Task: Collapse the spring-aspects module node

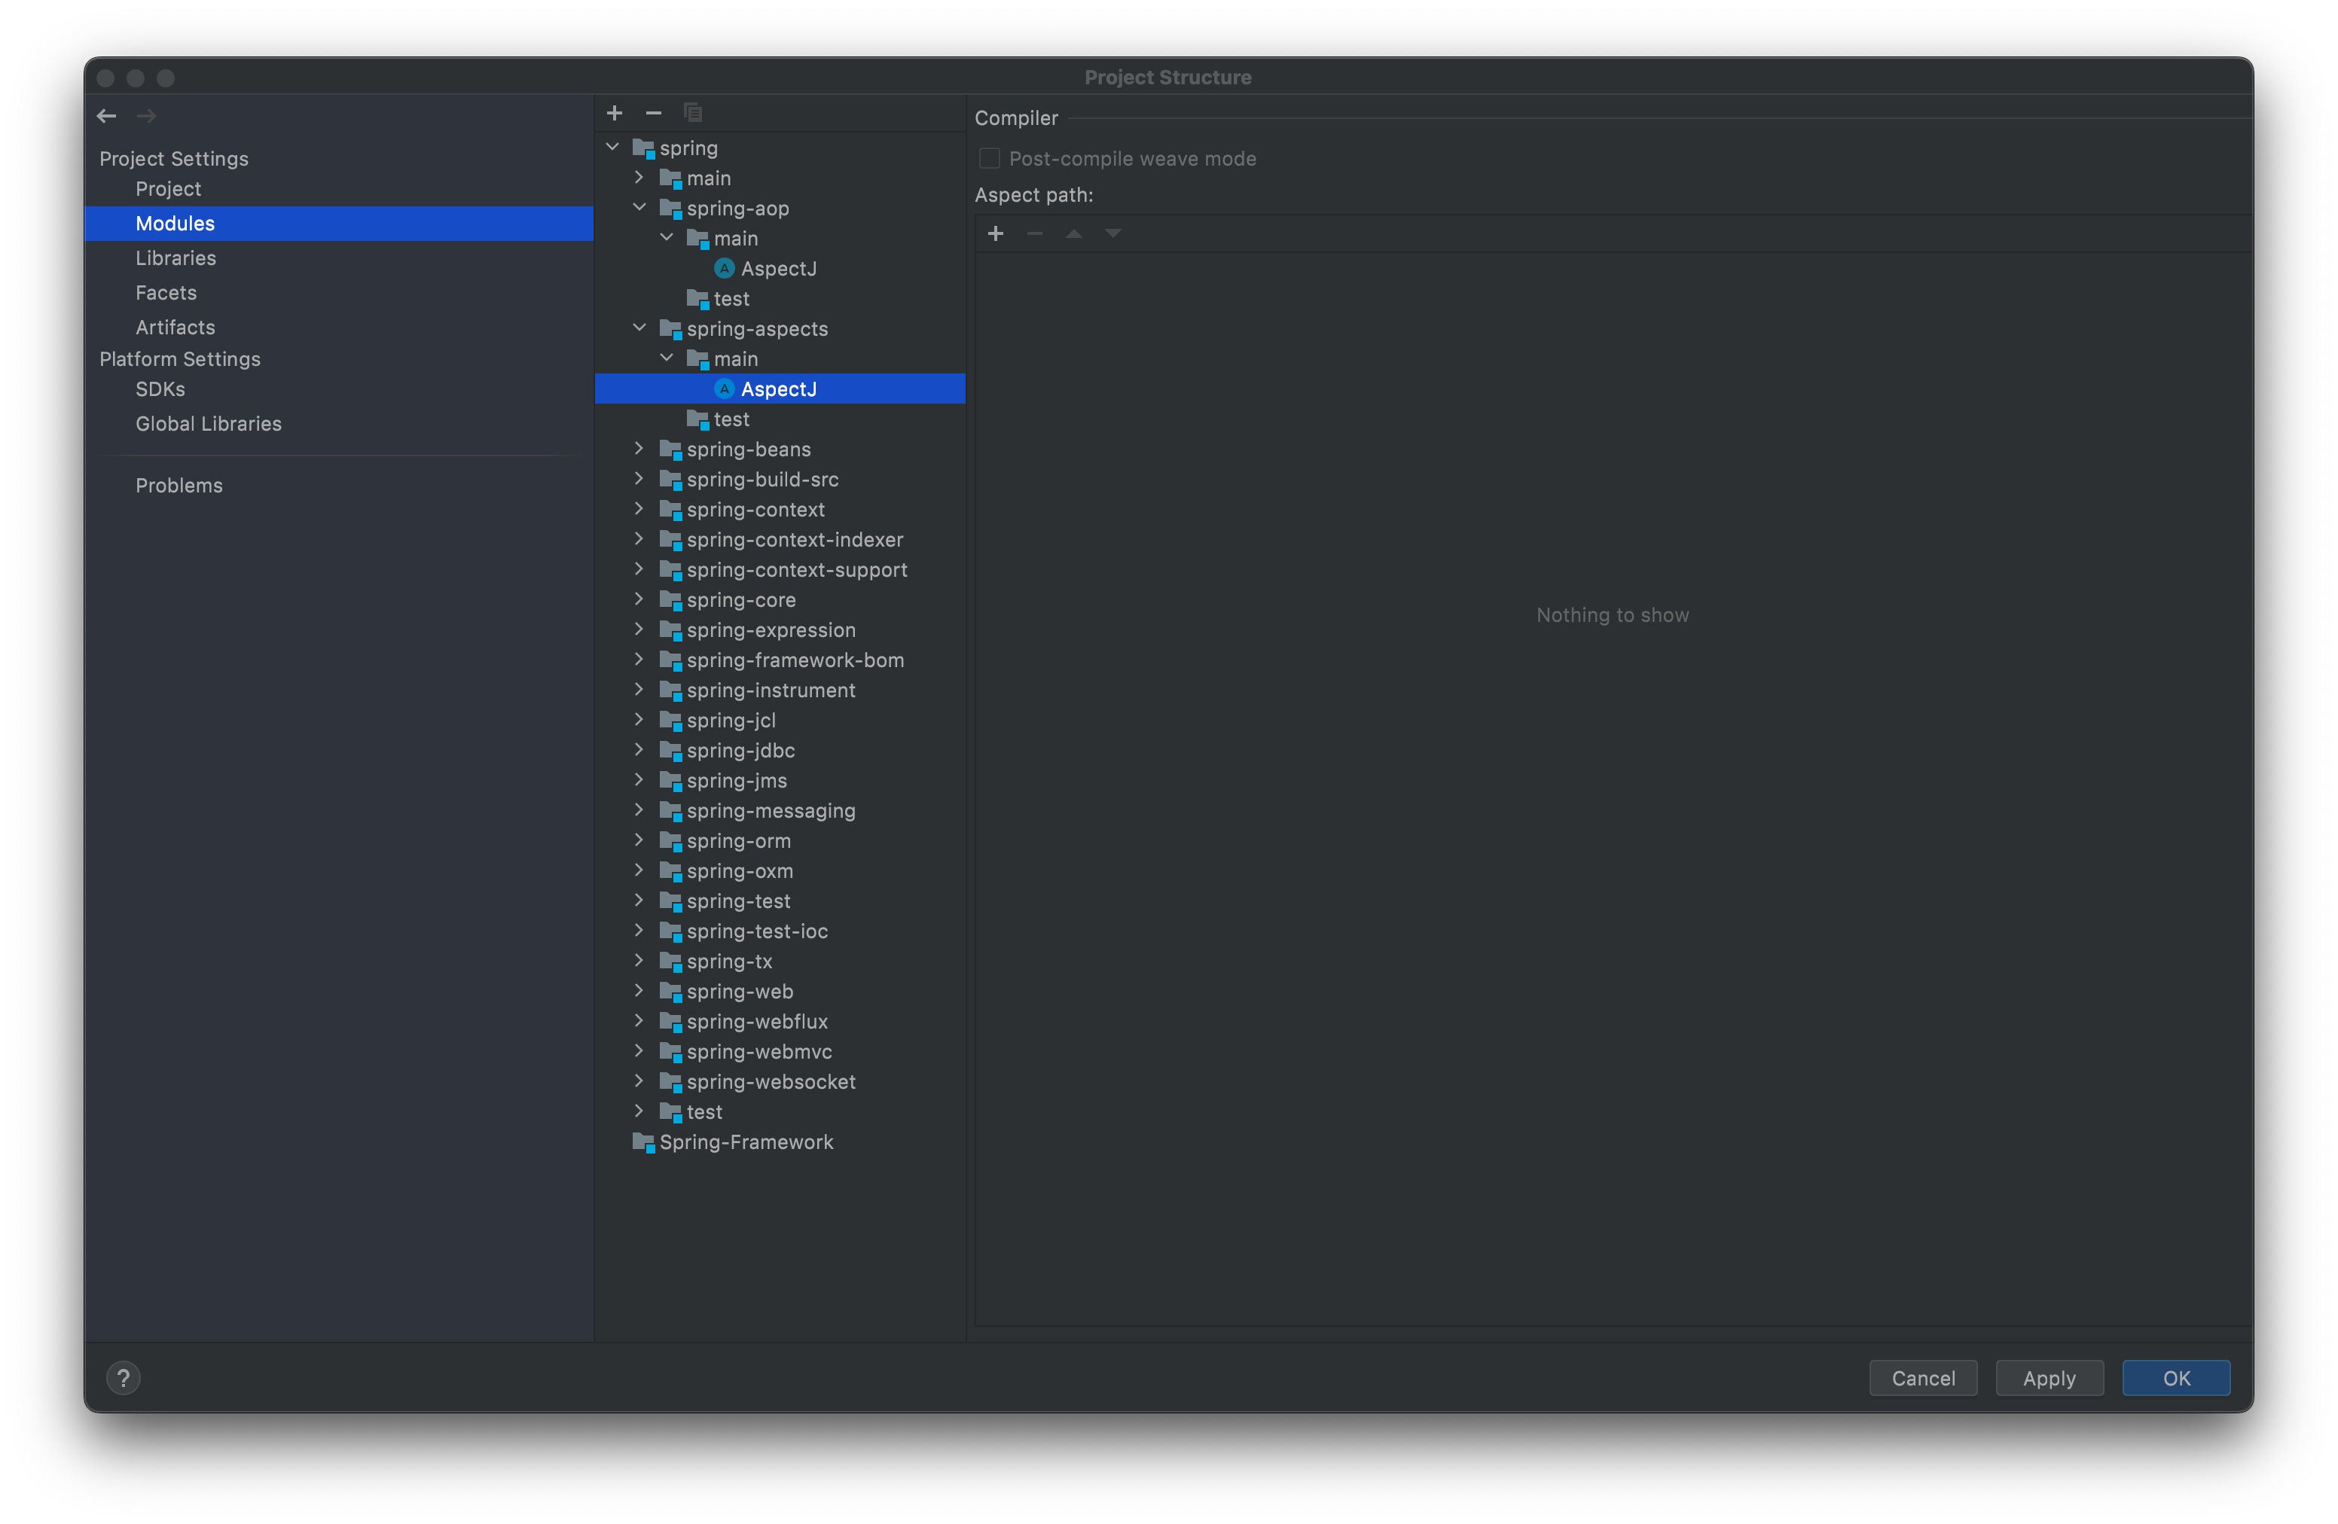Action: (x=639, y=328)
